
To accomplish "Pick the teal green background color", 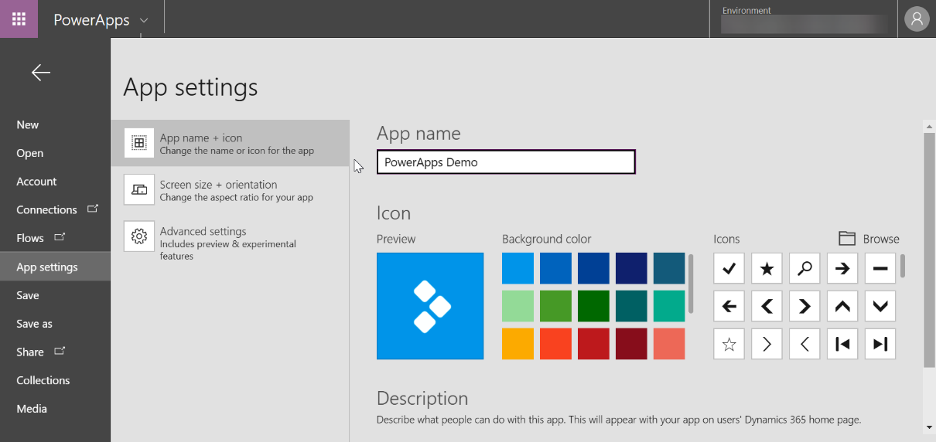I will click(669, 306).
